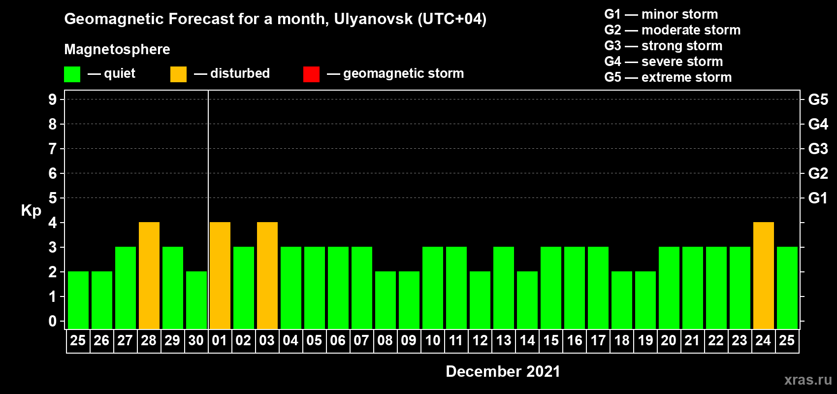Screen dimensions: 837x394
Task: Click the green quiet legend swatch
Action: [72, 74]
